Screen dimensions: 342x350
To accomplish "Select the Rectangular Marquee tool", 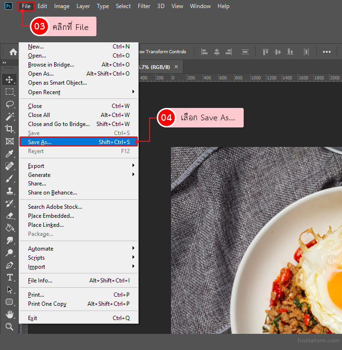I will tap(9, 92).
